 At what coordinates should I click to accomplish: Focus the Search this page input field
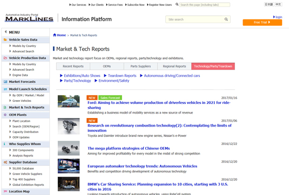[205, 5]
